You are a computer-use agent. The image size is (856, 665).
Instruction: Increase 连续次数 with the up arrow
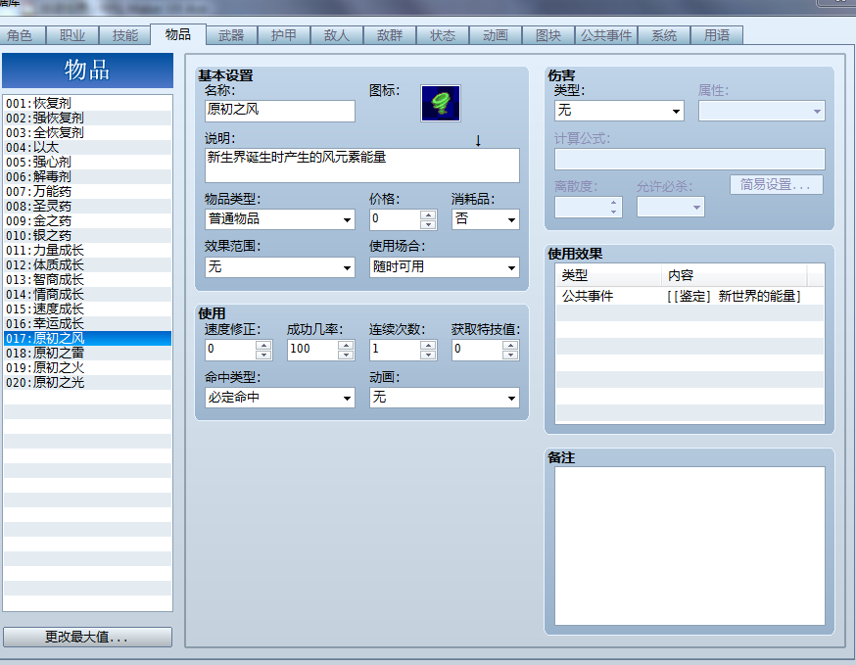(429, 345)
